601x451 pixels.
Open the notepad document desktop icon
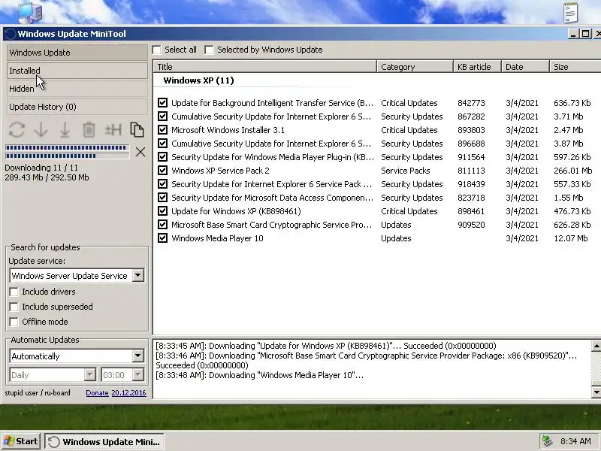(571, 12)
